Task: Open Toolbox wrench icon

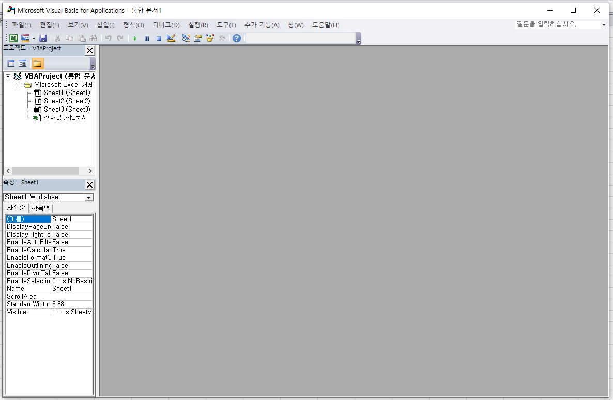Action: [222, 38]
